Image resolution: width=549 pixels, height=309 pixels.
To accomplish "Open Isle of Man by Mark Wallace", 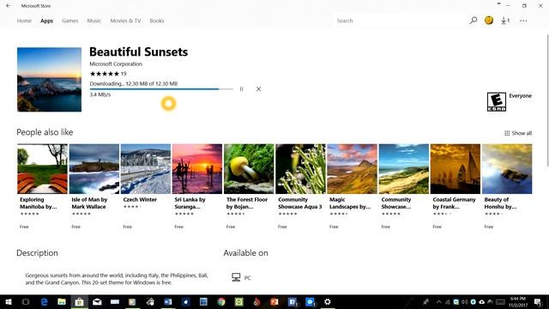I will pyautogui.click(x=94, y=169).
